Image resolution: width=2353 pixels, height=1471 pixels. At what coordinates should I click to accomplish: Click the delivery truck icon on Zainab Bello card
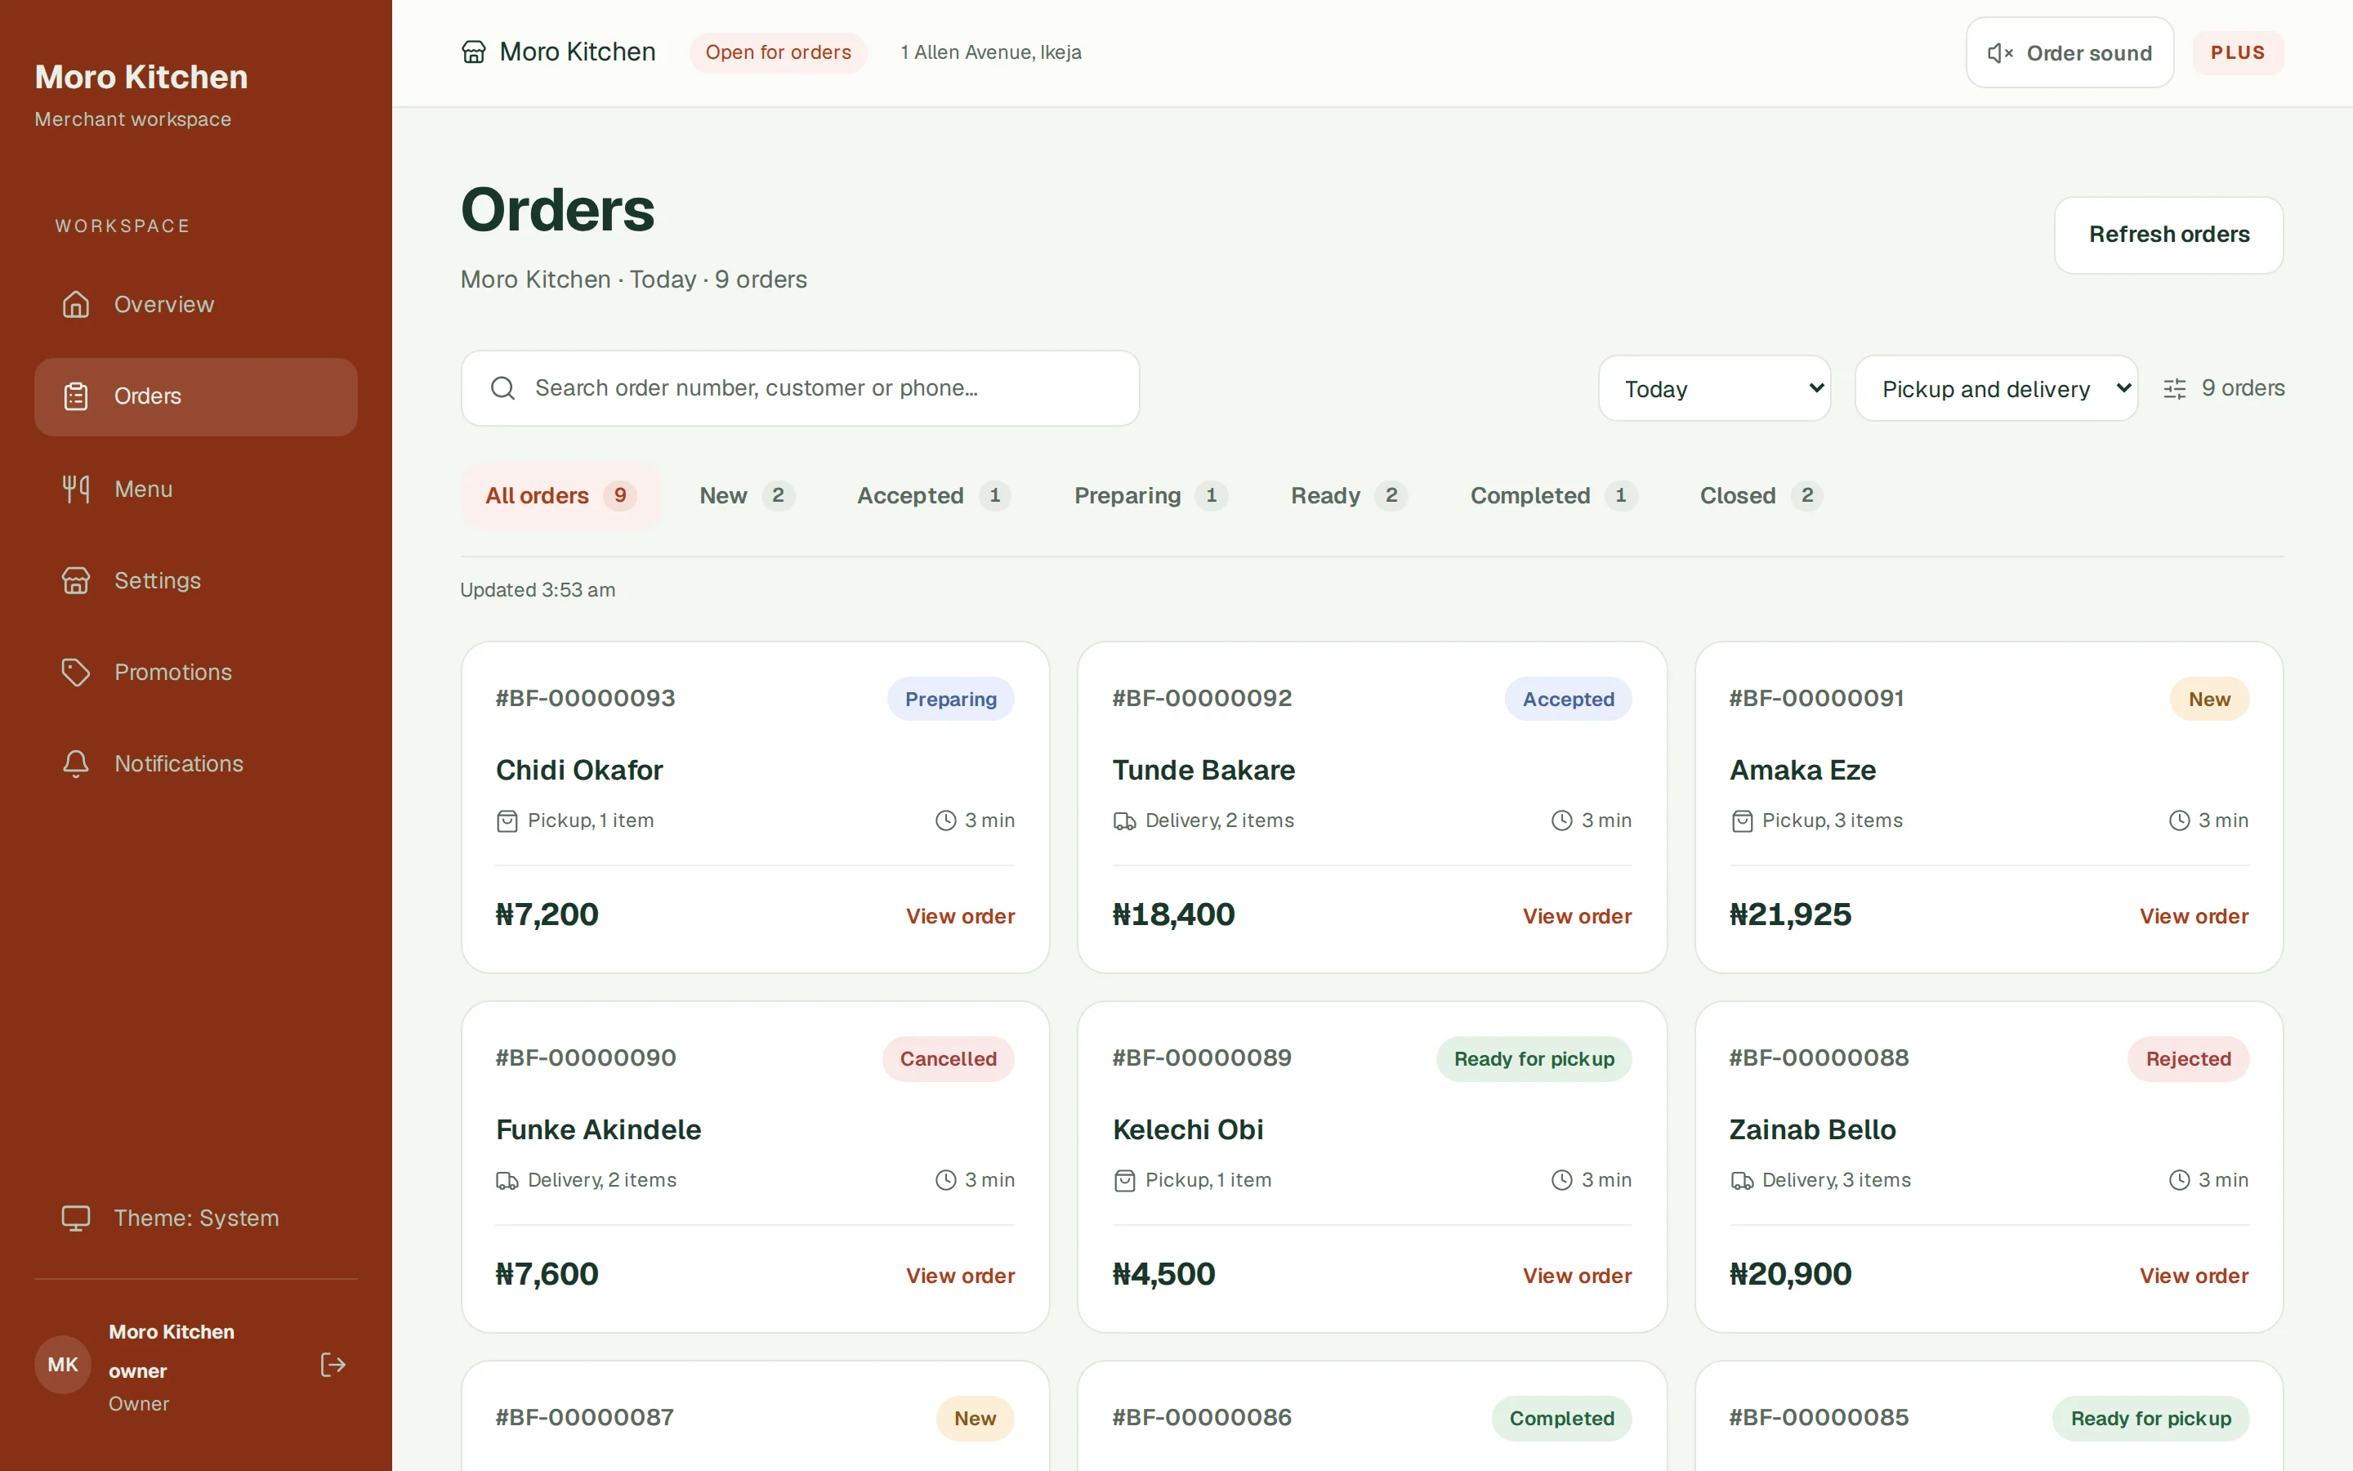[x=1741, y=1180]
